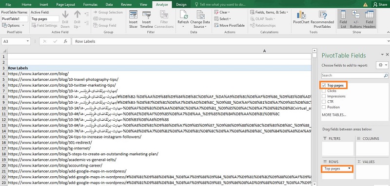
Task: Insert a PivotChart
Action: click(x=301, y=18)
